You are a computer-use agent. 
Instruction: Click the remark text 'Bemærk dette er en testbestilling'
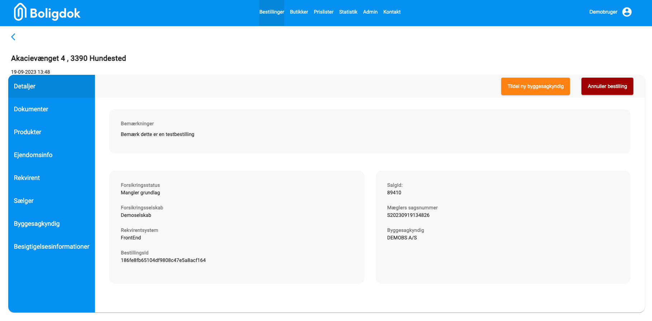tap(158, 134)
